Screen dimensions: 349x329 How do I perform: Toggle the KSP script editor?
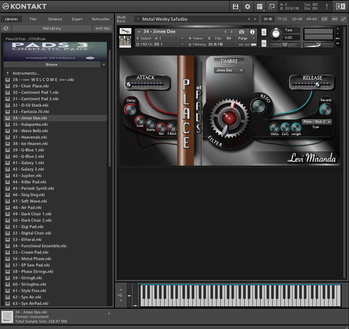(x=324, y=19)
